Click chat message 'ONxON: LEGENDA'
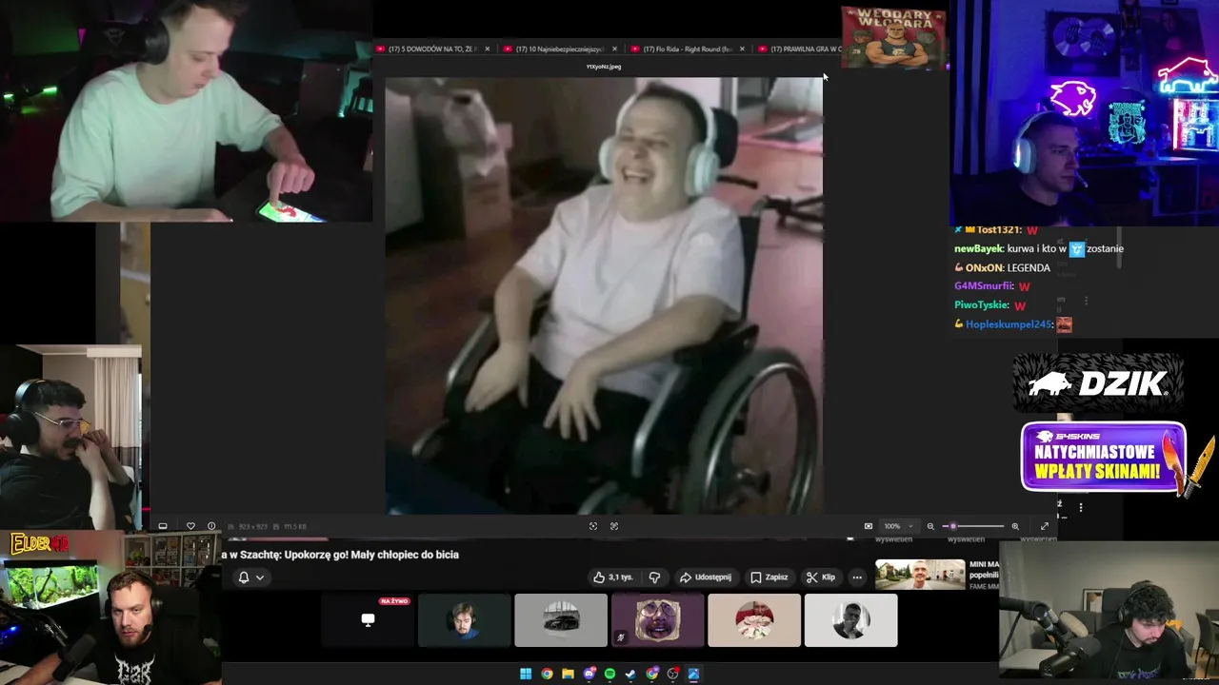The width and height of the screenshot is (1219, 685). [x=1003, y=267]
